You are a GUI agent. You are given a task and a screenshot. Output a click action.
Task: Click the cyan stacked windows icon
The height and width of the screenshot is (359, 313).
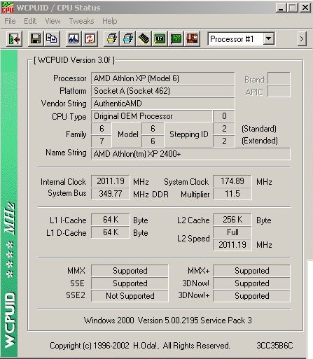(x=128, y=38)
